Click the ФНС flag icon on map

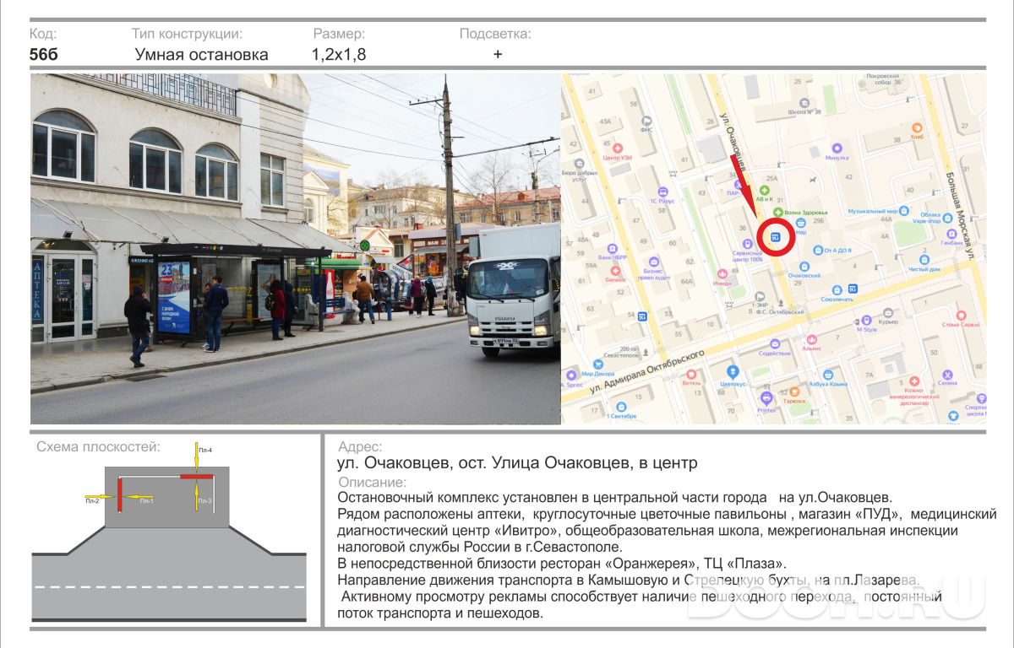click(647, 120)
